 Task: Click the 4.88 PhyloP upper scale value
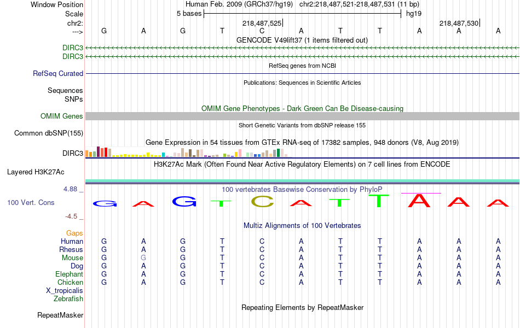pos(70,189)
